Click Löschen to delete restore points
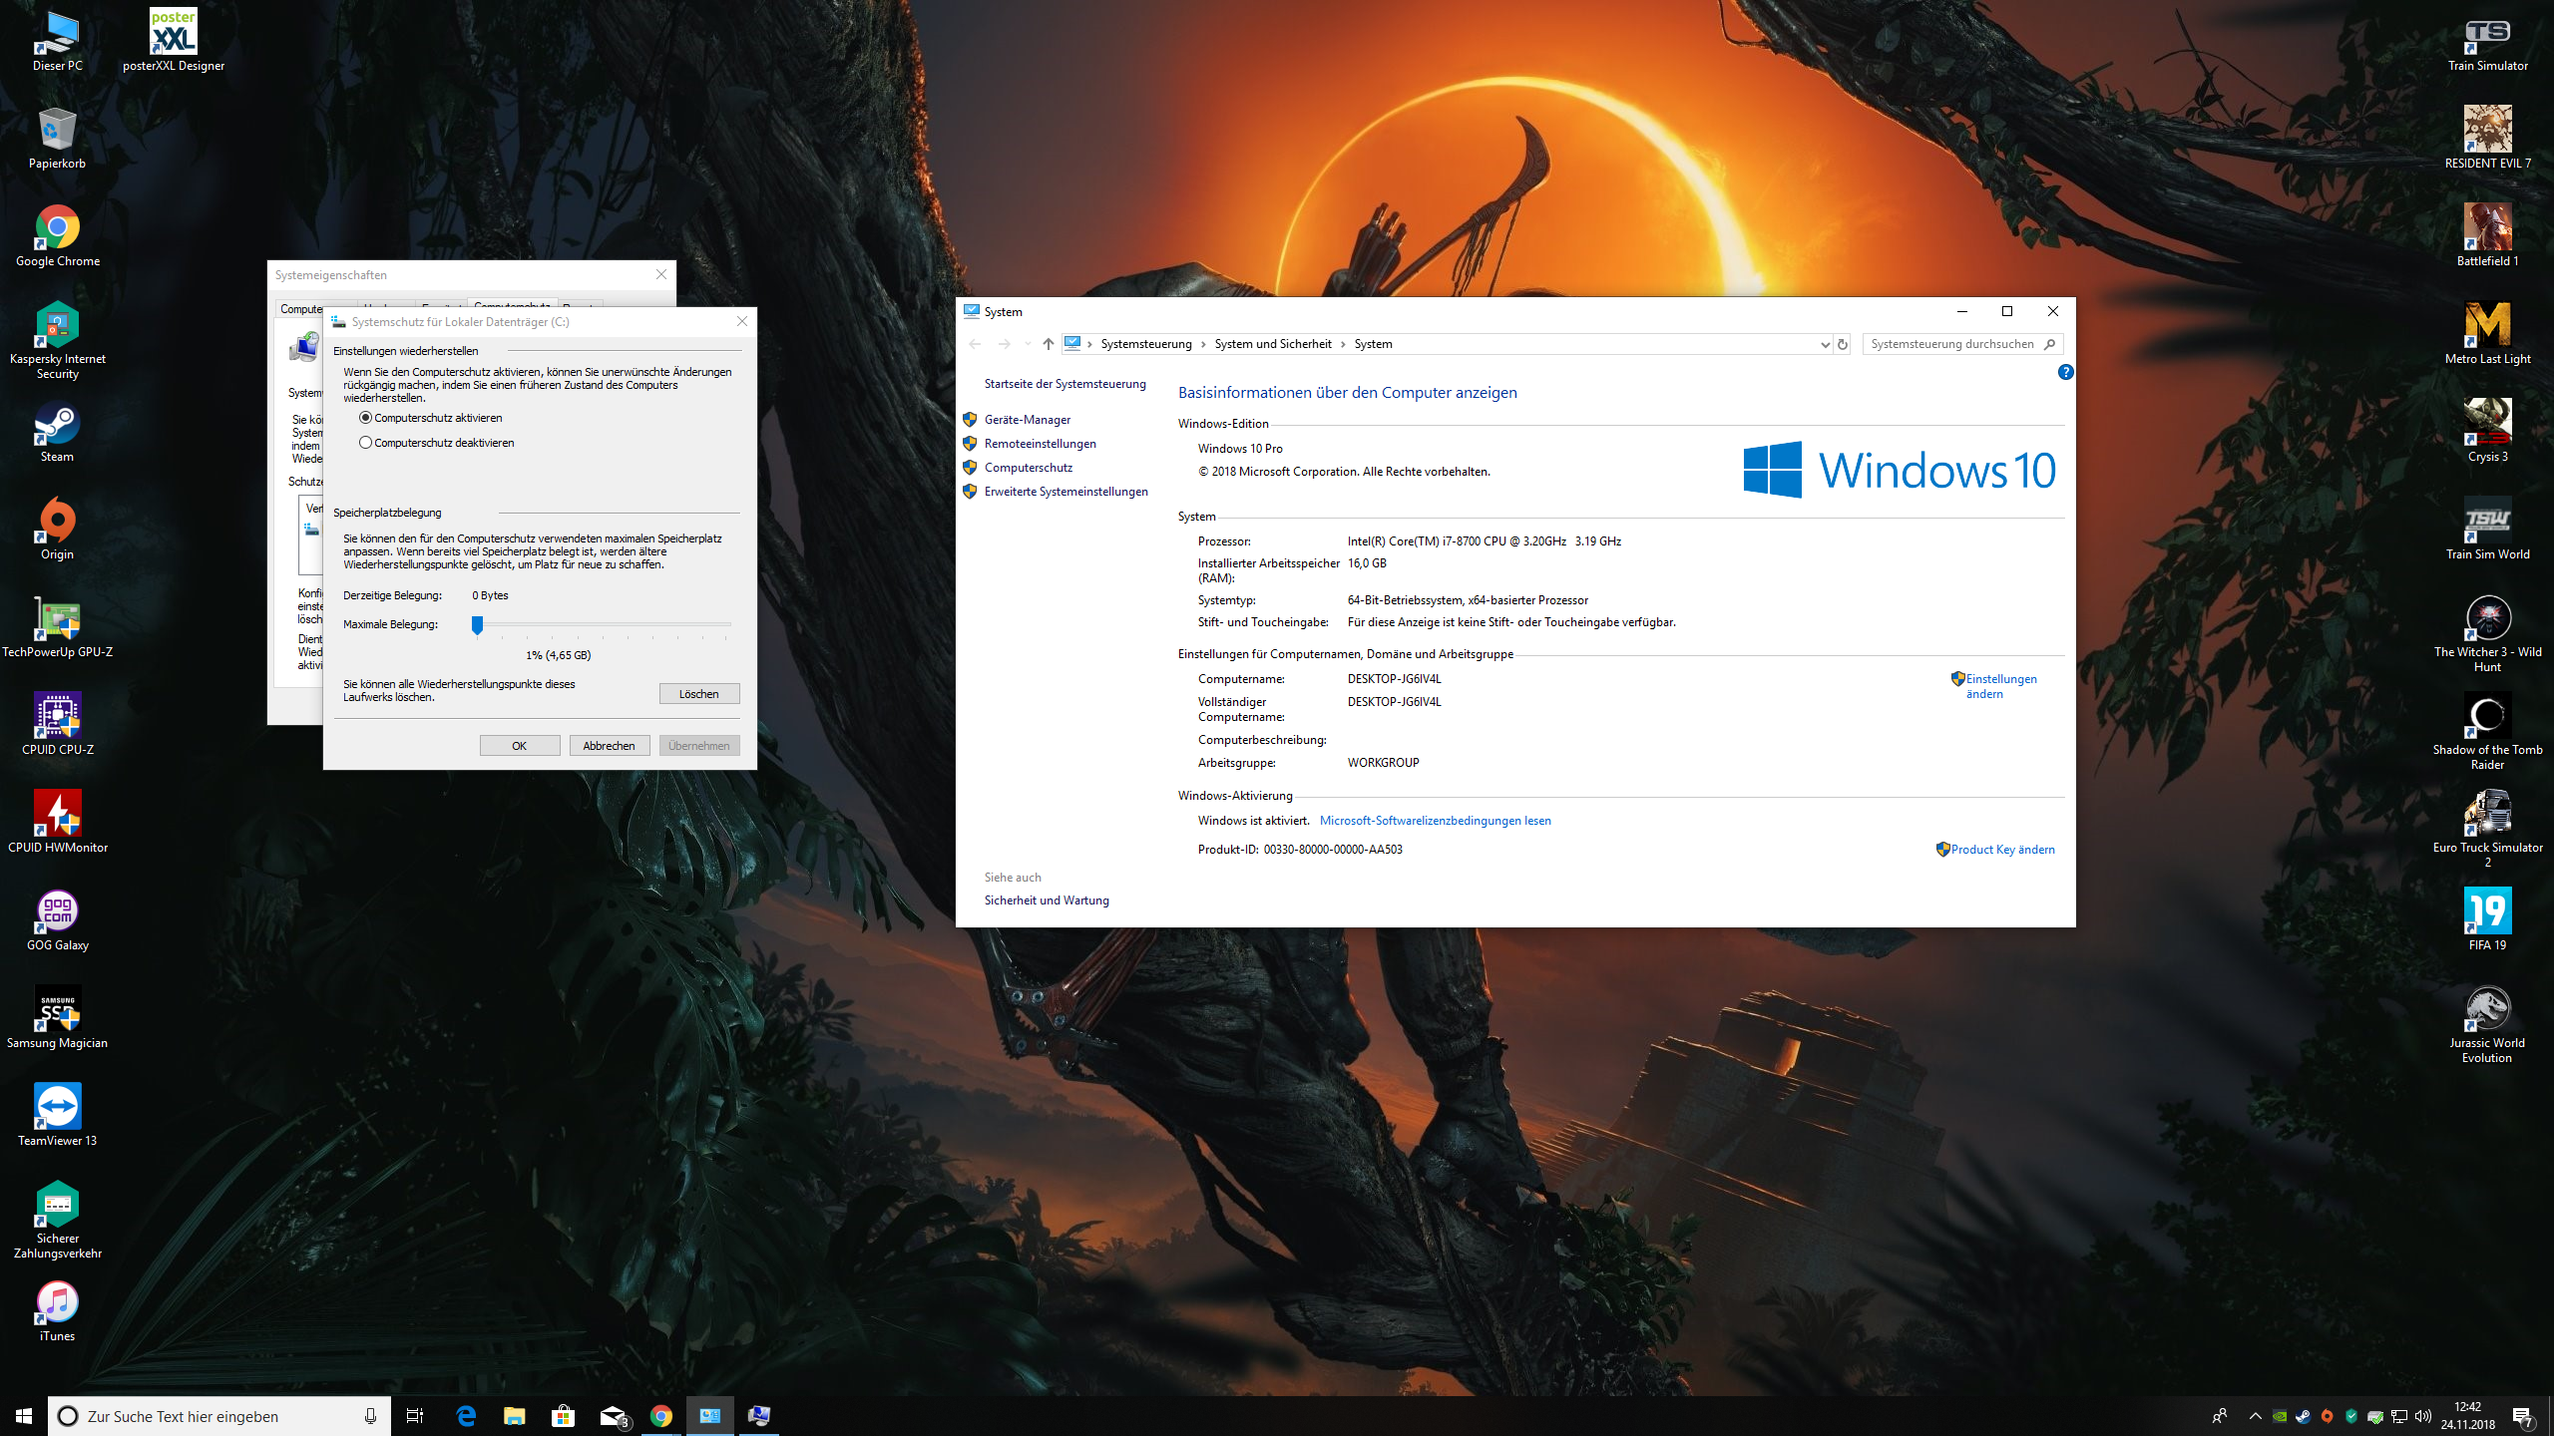 click(x=699, y=694)
